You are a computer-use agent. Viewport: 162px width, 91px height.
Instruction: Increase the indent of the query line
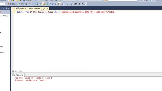pos(79,4)
